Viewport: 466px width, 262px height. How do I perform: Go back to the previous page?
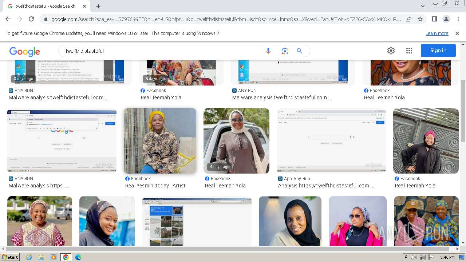coord(8,19)
